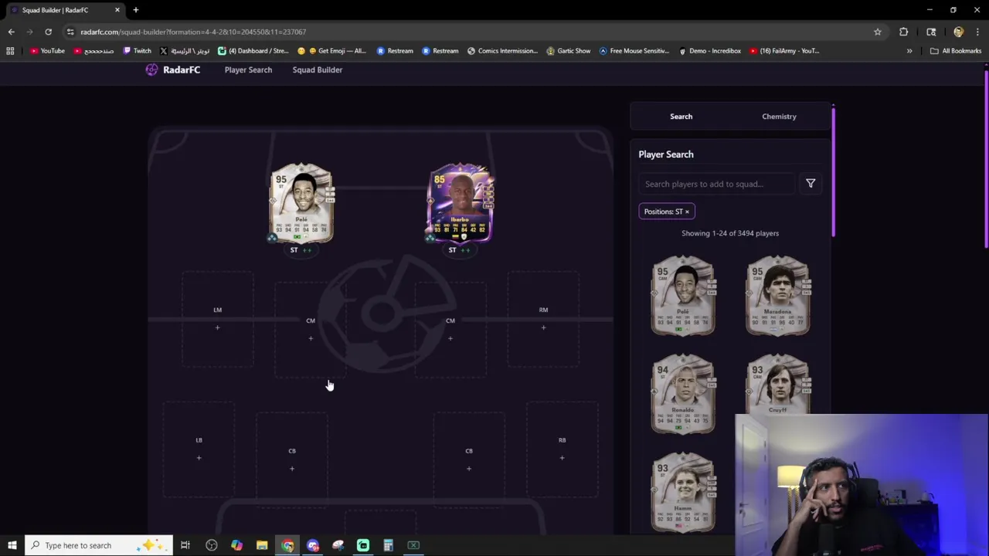Click the address bar URL
The image size is (989, 556).
[193, 32]
